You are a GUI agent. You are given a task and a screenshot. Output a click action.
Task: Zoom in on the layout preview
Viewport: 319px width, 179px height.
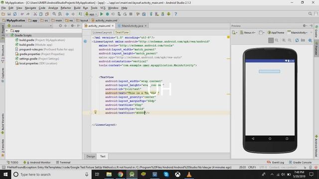pos(284,40)
